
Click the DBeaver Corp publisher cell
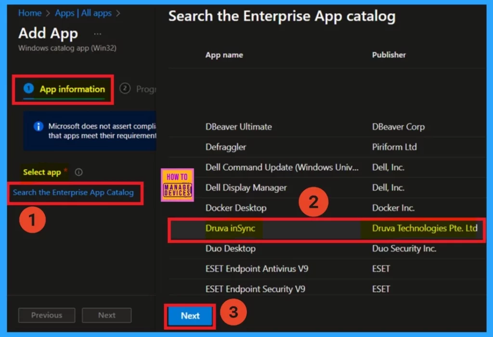(398, 127)
